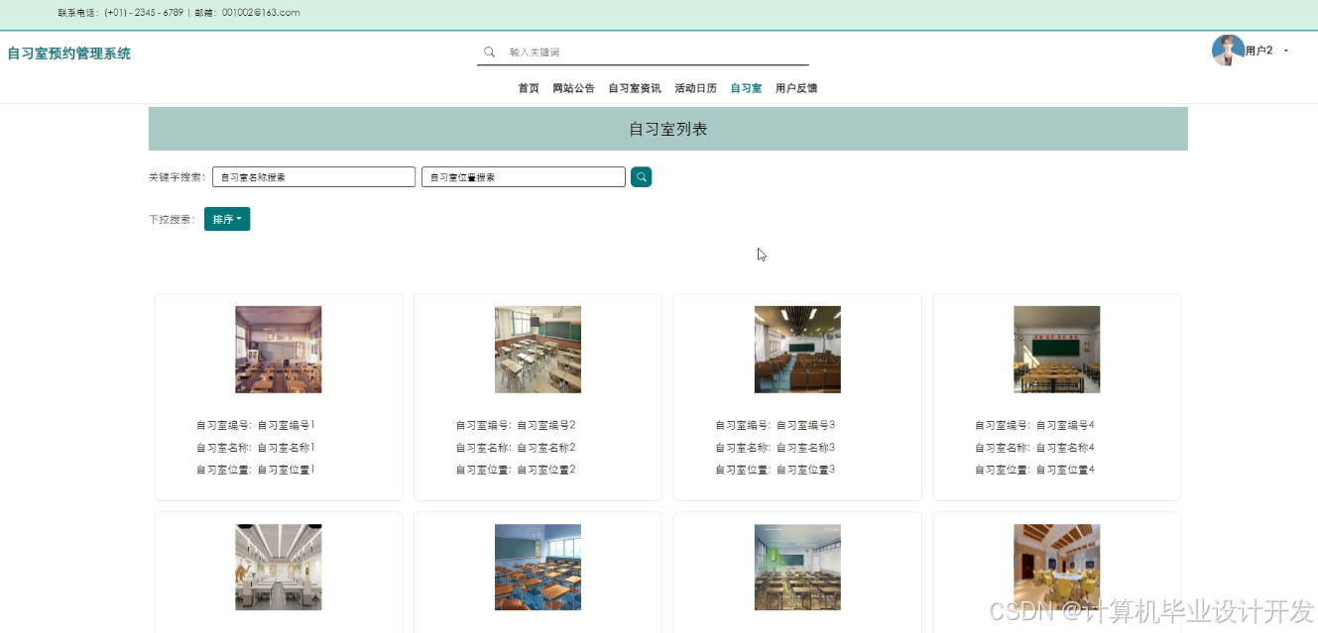Open 用户反馈 navigation item

point(796,88)
